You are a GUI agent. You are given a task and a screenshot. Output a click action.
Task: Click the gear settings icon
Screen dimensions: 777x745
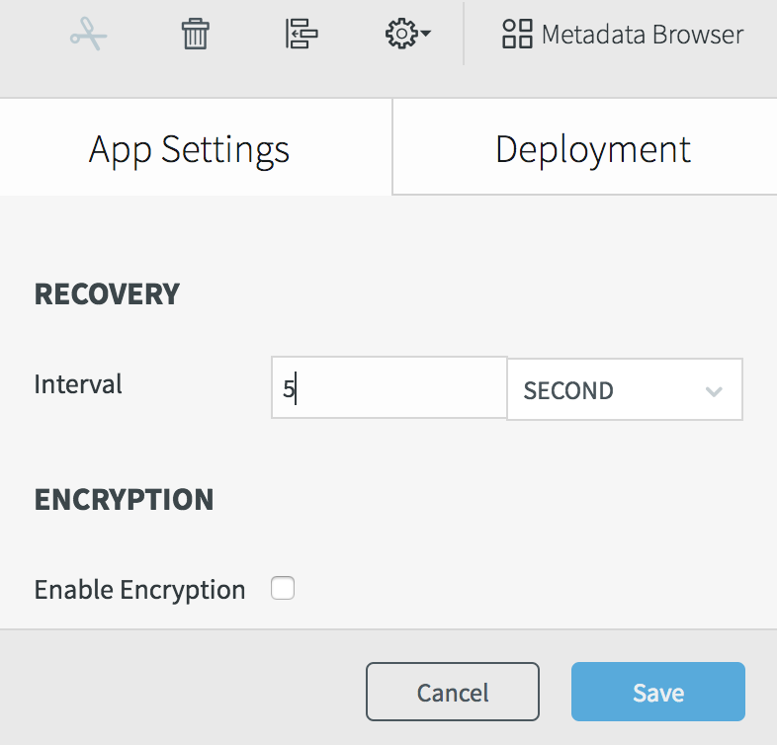coord(400,35)
